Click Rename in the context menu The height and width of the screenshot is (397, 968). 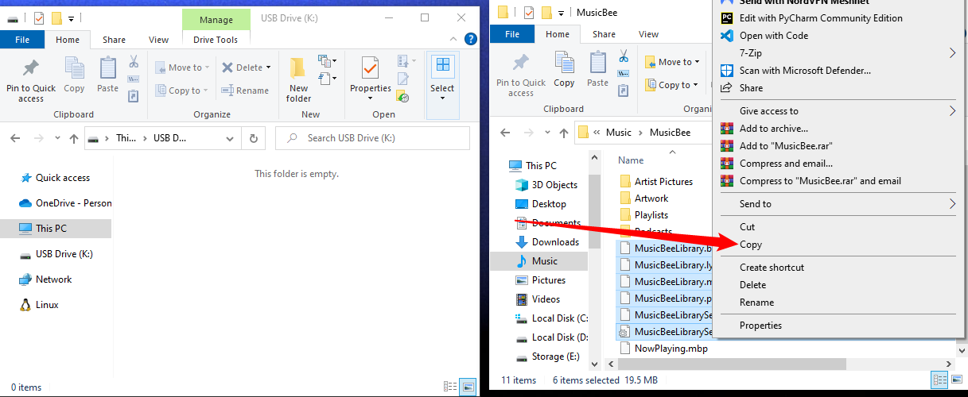[756, 303]
